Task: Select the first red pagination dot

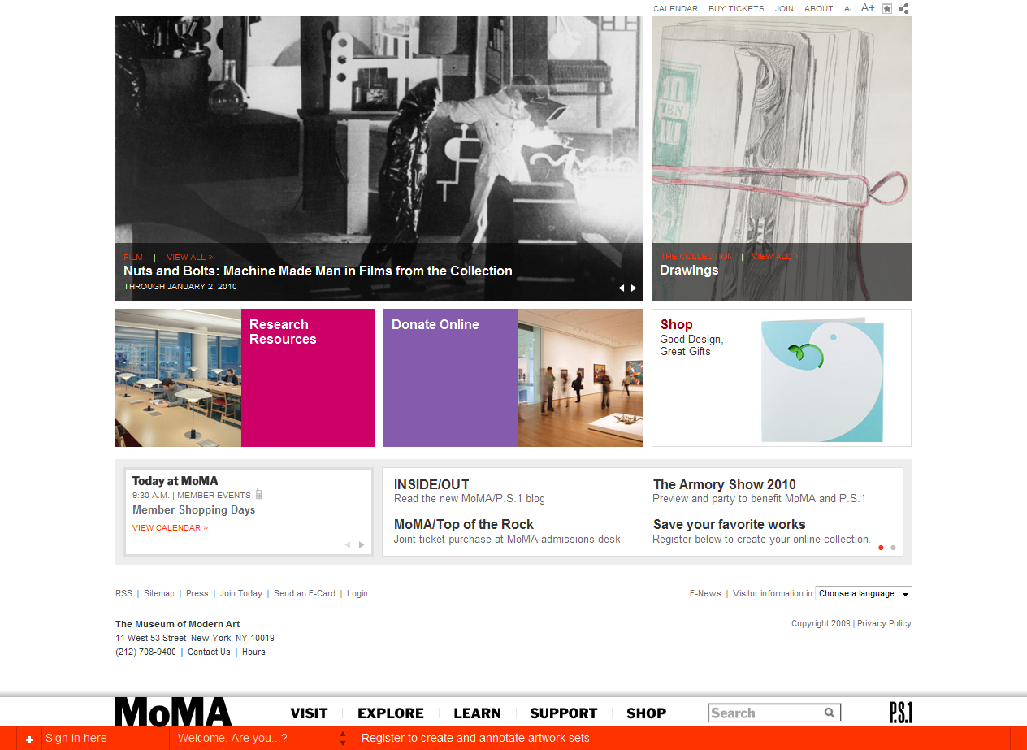Action: click(881, 548)
